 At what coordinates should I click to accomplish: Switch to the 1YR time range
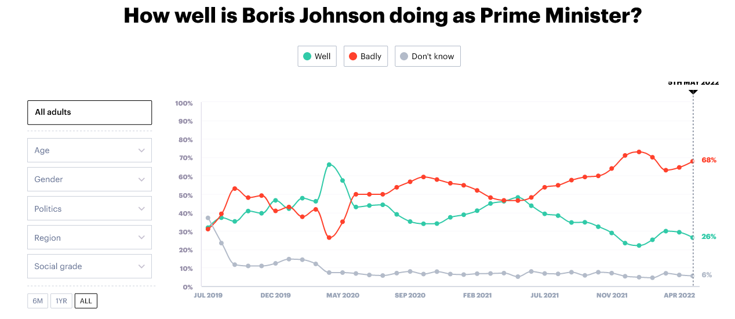61,301
